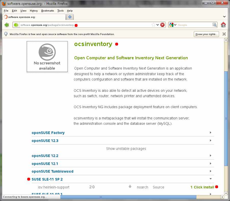Click the isv:heinlein-support repository text
This screenshot has height=201, width=230.
click(x=54, y=187)
